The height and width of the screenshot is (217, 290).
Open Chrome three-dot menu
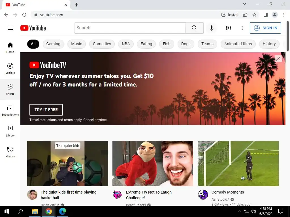point(284,15)
